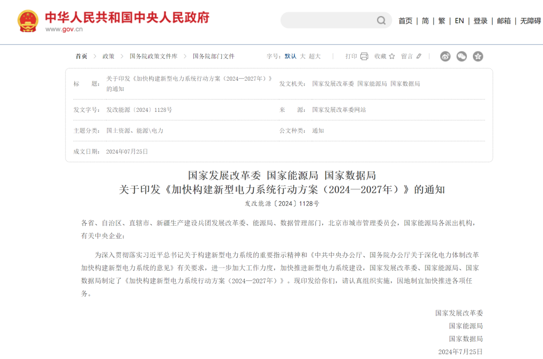Switch font size to 超大
The width and height of the screenshot is (543, 359).
tap(315, 56)
